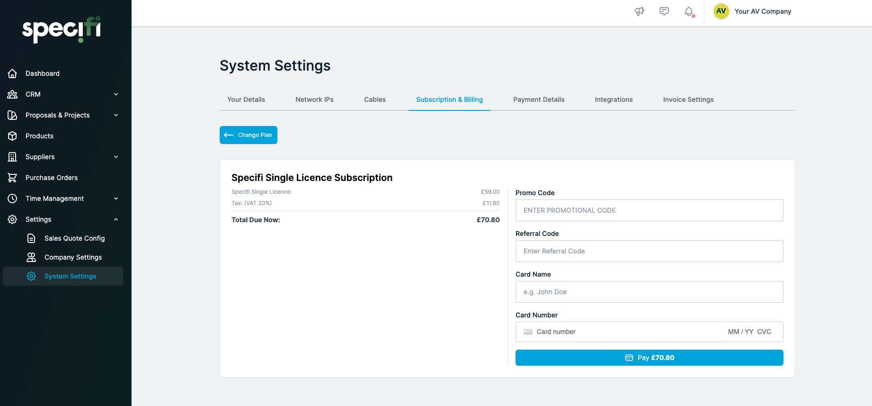
Task: Expand the Suppliers menu chevron
Action: click(x=116, y=157)
